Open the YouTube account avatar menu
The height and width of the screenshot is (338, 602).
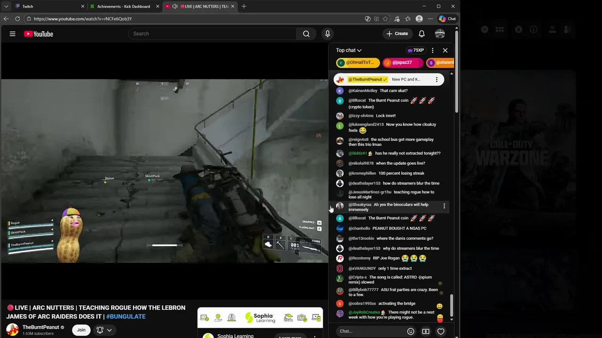(x=440, y=34)
